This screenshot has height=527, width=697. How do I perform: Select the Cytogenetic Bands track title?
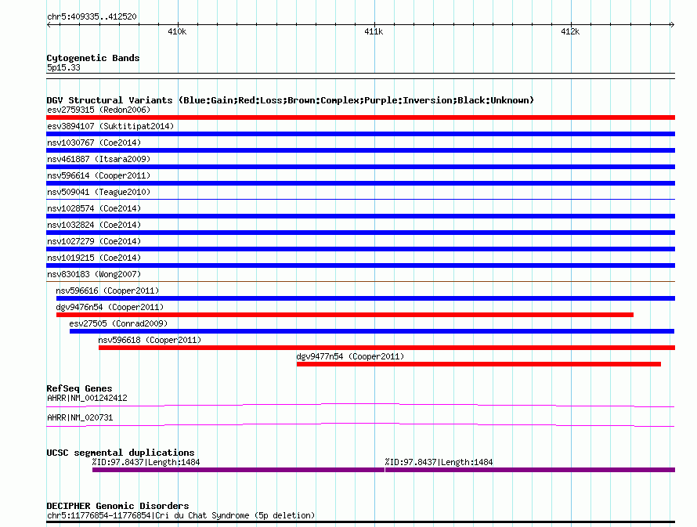click(93, 58)
